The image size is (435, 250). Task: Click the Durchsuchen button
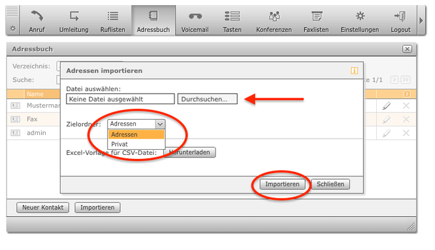tap(208, 99)
